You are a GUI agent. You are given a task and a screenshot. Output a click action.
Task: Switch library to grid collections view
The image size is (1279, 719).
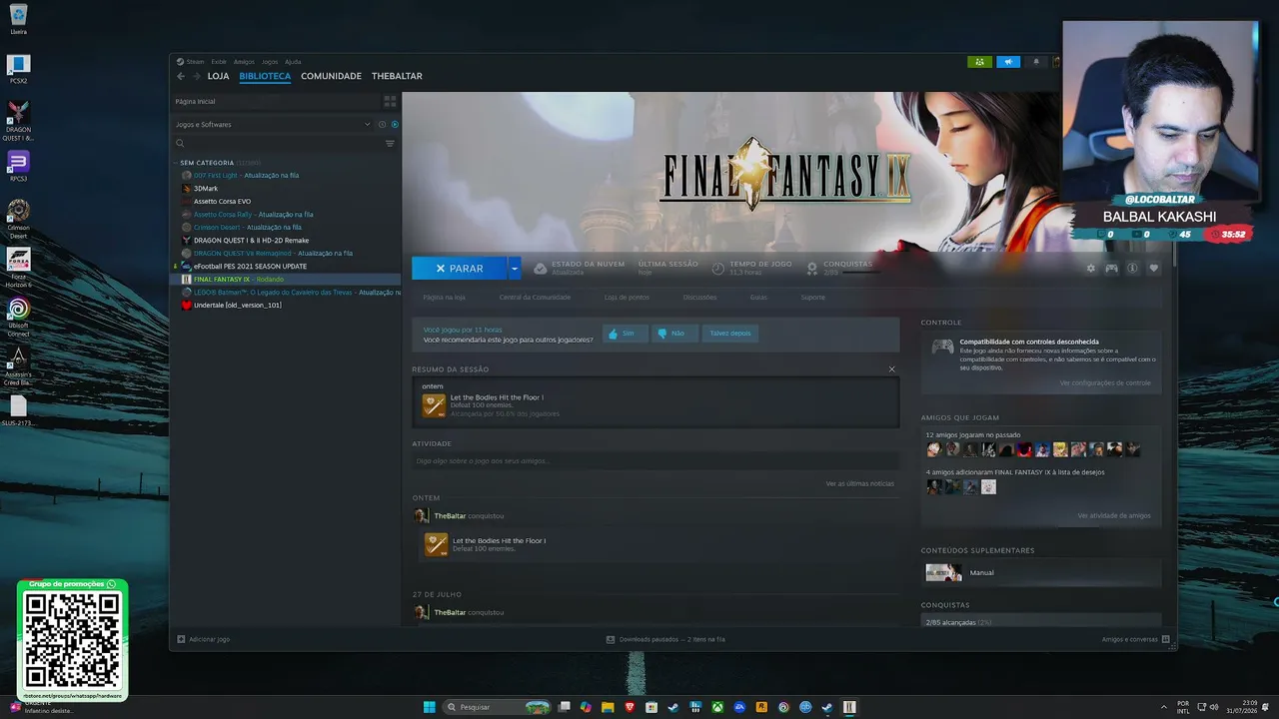pyautogui.click(x=390, y=101)
